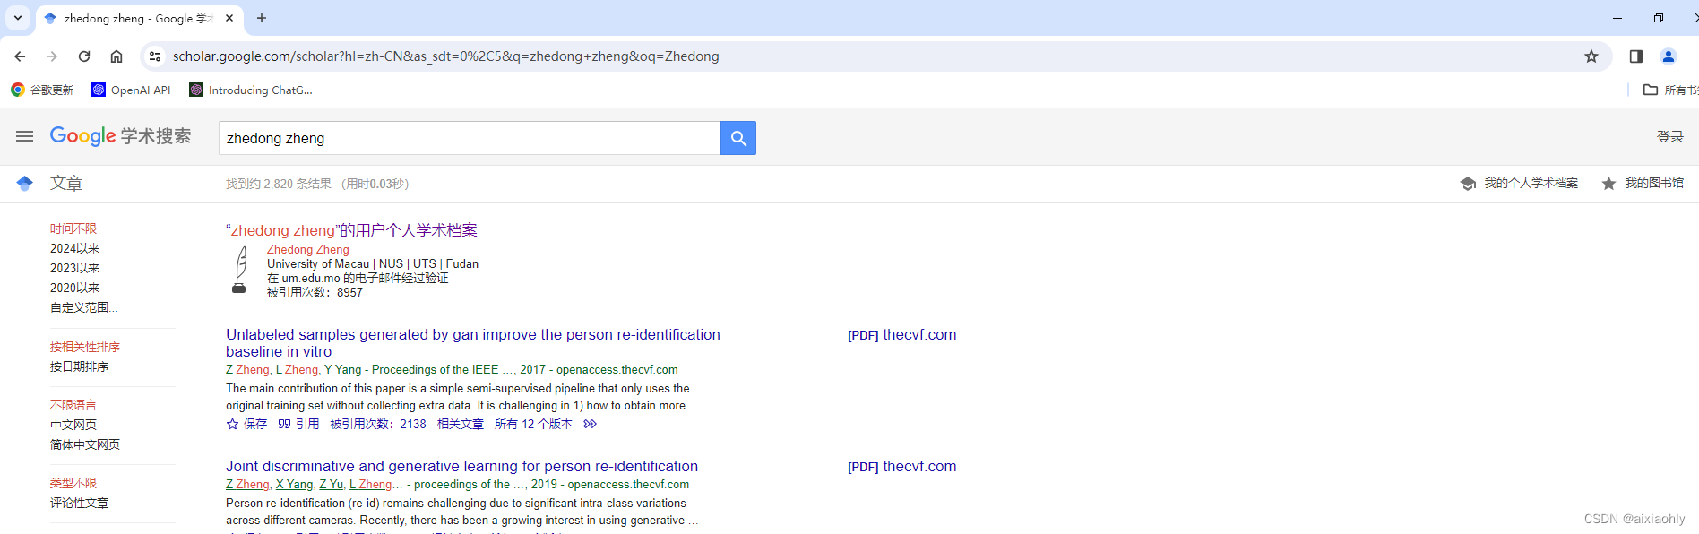Image resolution: width=1699 pixels, height=534 pixels.
Task: Filter results to 2024以来
Action: click(x=75, y=248)
